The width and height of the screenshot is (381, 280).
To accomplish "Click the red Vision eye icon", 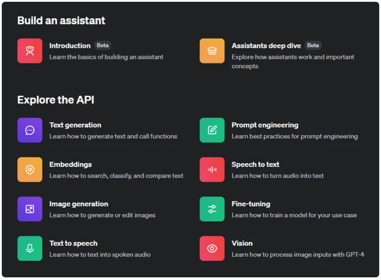I will point(212,248).
